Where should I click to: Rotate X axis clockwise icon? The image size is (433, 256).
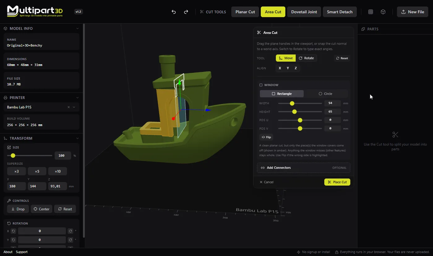[x=71, y=231]
